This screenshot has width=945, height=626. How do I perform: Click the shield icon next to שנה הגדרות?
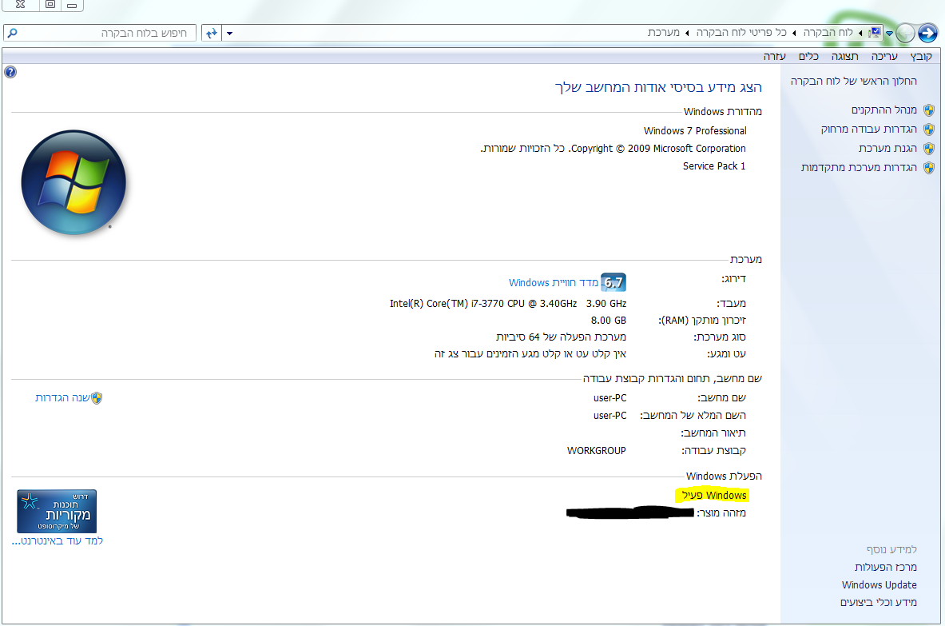coord(97,398)
